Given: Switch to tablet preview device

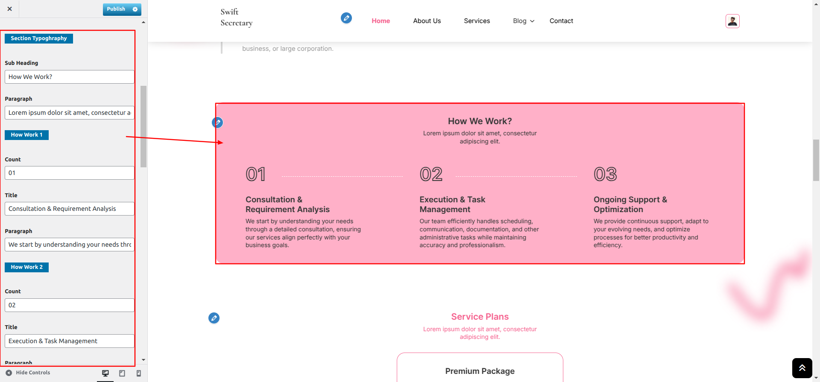Looking at the screenshot, I should (x=122, y=373).
